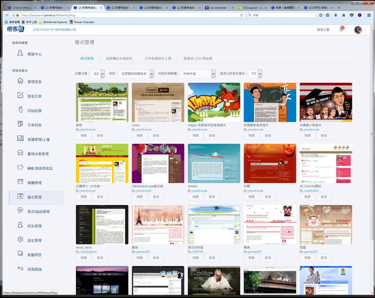The height and width of the screenshot is (298, 375).
Task: Open the Flower Chamber bookmark
Action: click(x=82, y=22)
